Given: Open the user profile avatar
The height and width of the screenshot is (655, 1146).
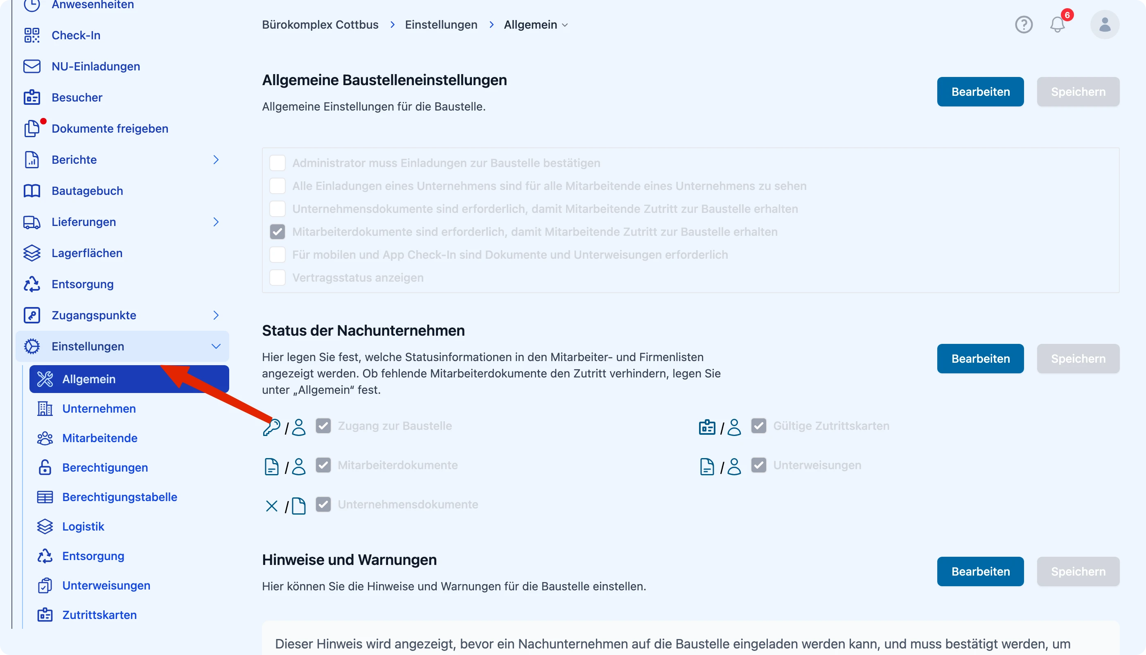Looking at the screenshot, I should [1104, 25].
